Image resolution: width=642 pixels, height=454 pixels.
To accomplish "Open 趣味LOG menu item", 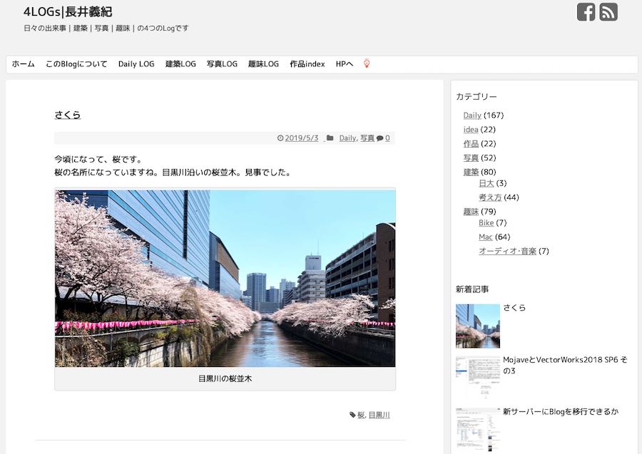I will click(263, 64).
